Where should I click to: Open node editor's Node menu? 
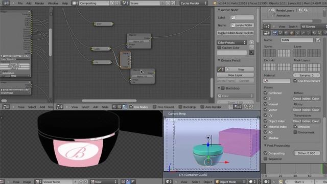coord(105,107)
